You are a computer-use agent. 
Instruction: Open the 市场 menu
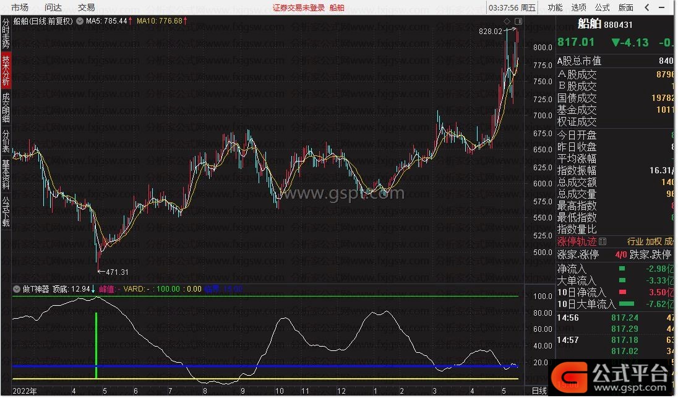click(19, 7)
